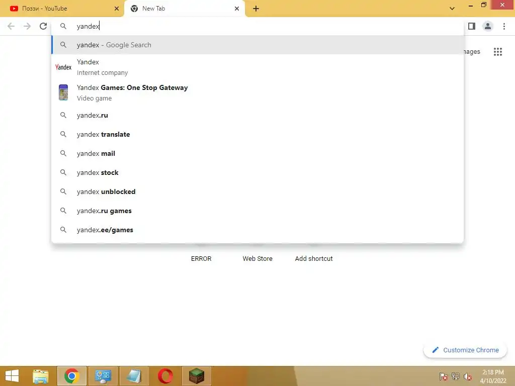Screen dimensions: 515x386
Task: Click the address bar with yandex text
Action: pos(257,26)
